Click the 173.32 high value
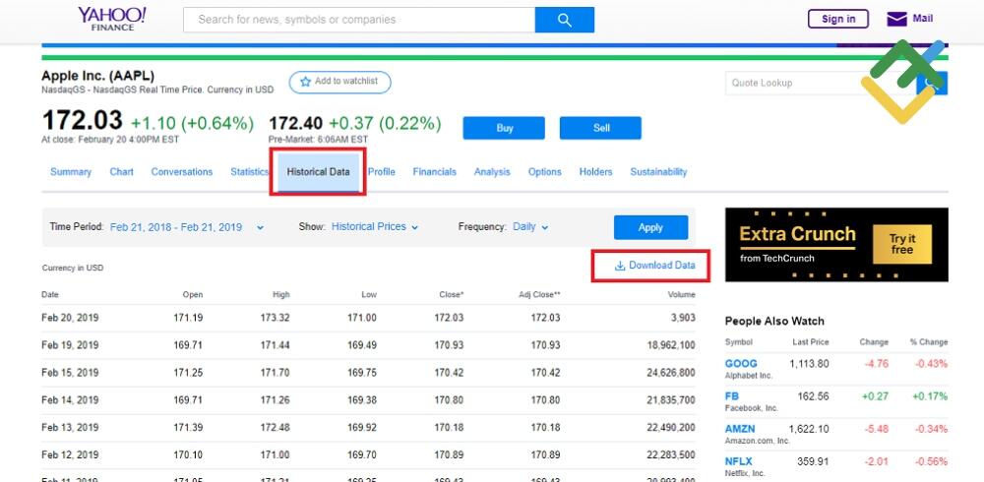The width and height of the screenshot is (984, 482). pyautogui.click(x=275, y=318)
